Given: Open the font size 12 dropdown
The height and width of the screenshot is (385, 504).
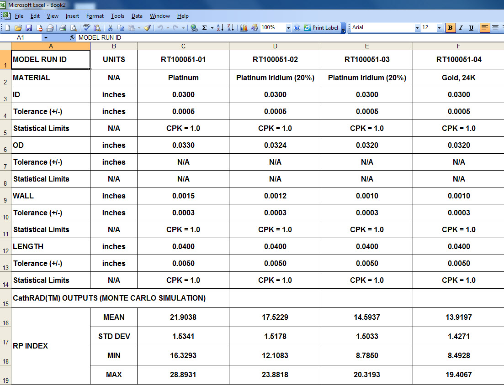Looking at the screenshot, I should coord(439,28).
